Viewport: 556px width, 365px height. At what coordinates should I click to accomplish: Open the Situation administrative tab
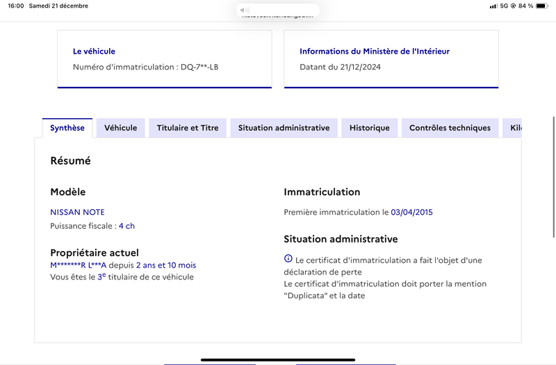pyautogui.click(x=284, y=128)
